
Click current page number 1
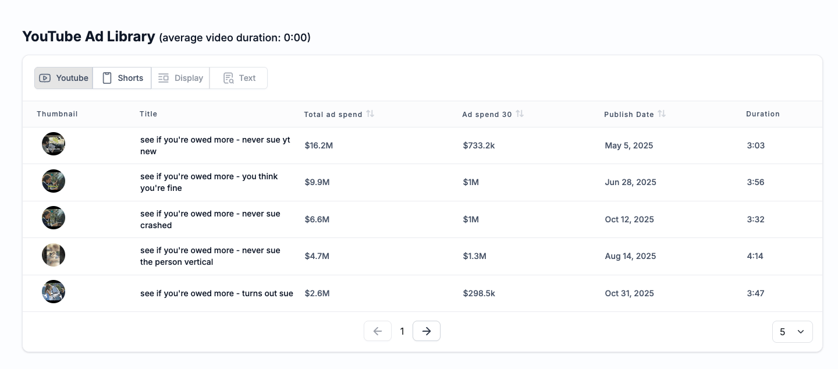coord(402,332)
